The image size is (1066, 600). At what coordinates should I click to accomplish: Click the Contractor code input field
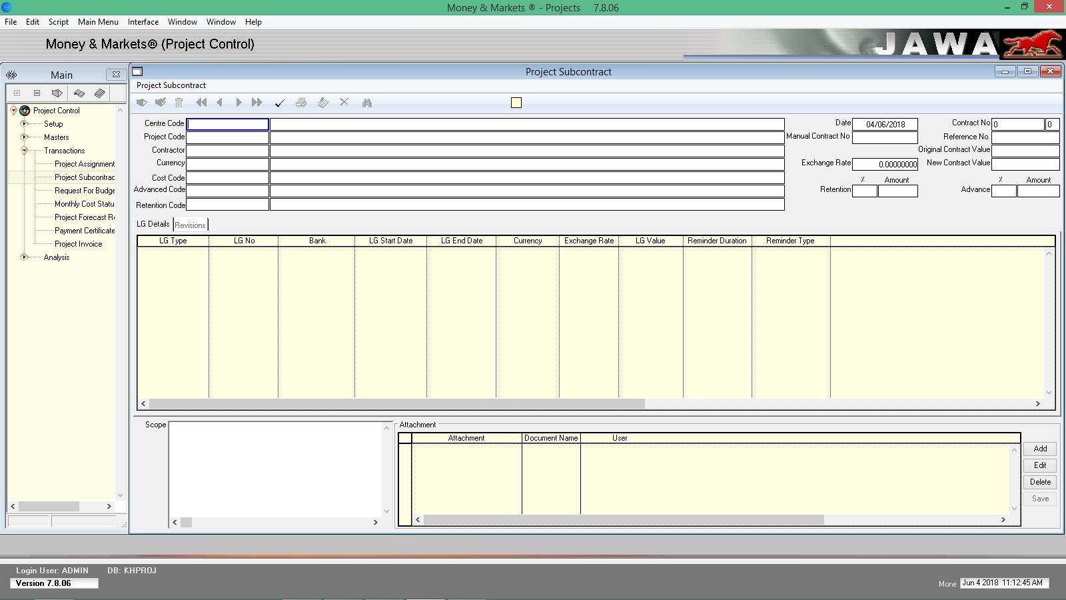click(227, 151)
